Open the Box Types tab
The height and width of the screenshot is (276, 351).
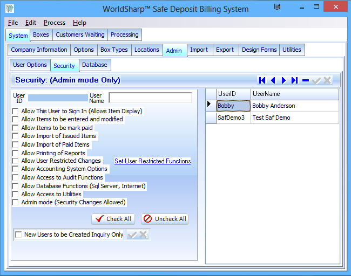pos(114,50)
